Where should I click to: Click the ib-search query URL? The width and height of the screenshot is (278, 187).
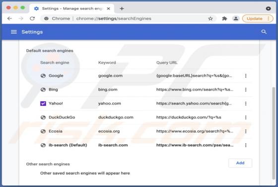[x=195, y=145]
